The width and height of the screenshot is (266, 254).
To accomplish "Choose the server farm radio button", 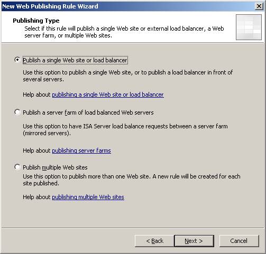I will 17,112.
